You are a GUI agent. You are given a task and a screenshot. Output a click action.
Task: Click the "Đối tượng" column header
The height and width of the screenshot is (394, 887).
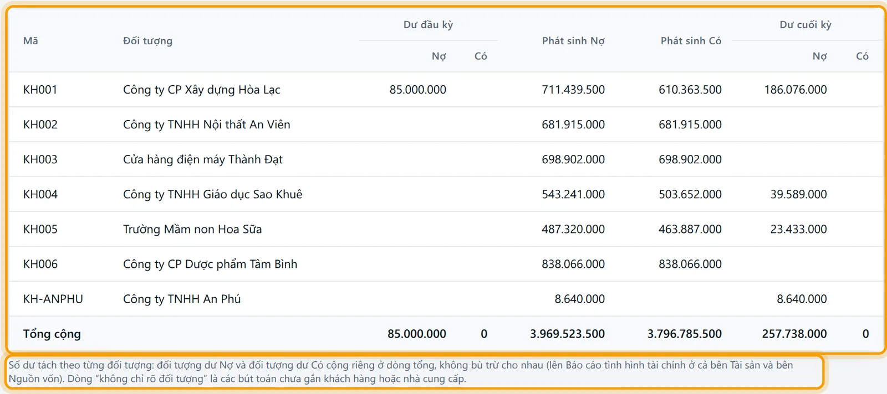147,41
